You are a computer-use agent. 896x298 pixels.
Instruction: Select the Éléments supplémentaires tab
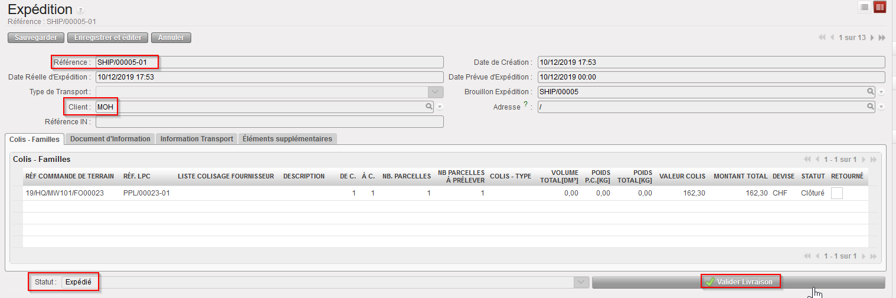pyautogui.click(x=287, y=139)
